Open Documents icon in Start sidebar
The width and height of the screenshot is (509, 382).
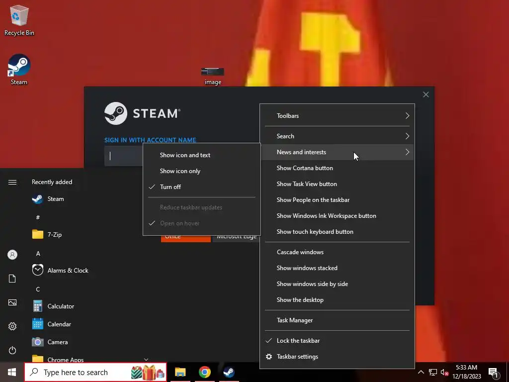(x=12, y=279)
